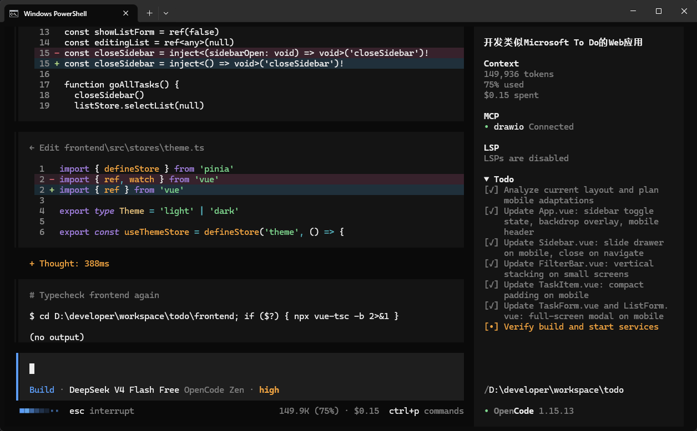Close the Windows PowerShell tab
The width and height of the screenshot is (697, 431).
coord(127,13)
